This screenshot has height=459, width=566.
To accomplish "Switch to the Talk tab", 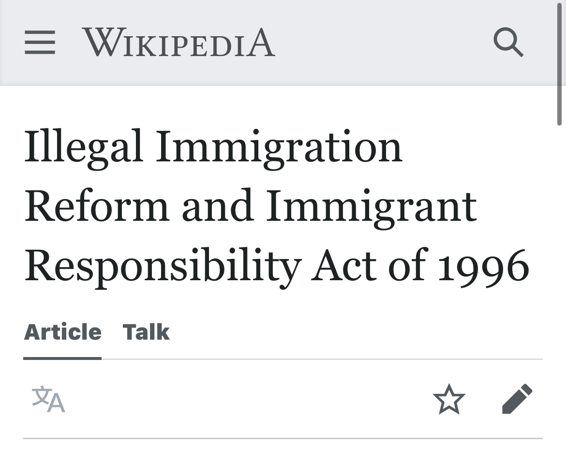I will pyautogui.click(x=146, y=332).
